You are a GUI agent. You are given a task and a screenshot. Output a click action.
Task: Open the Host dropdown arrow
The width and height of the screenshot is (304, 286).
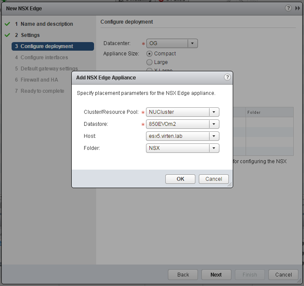click(x=214, y=136)
